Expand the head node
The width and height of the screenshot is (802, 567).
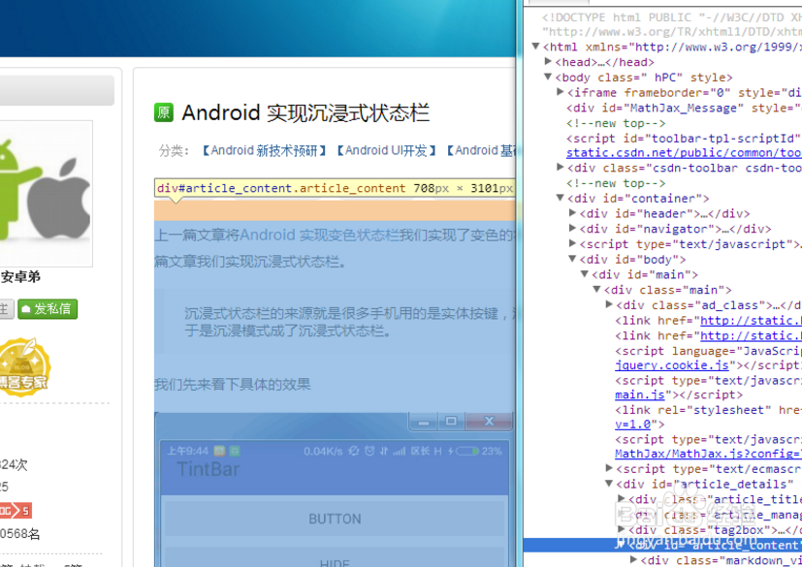click(x=548, y=61)
